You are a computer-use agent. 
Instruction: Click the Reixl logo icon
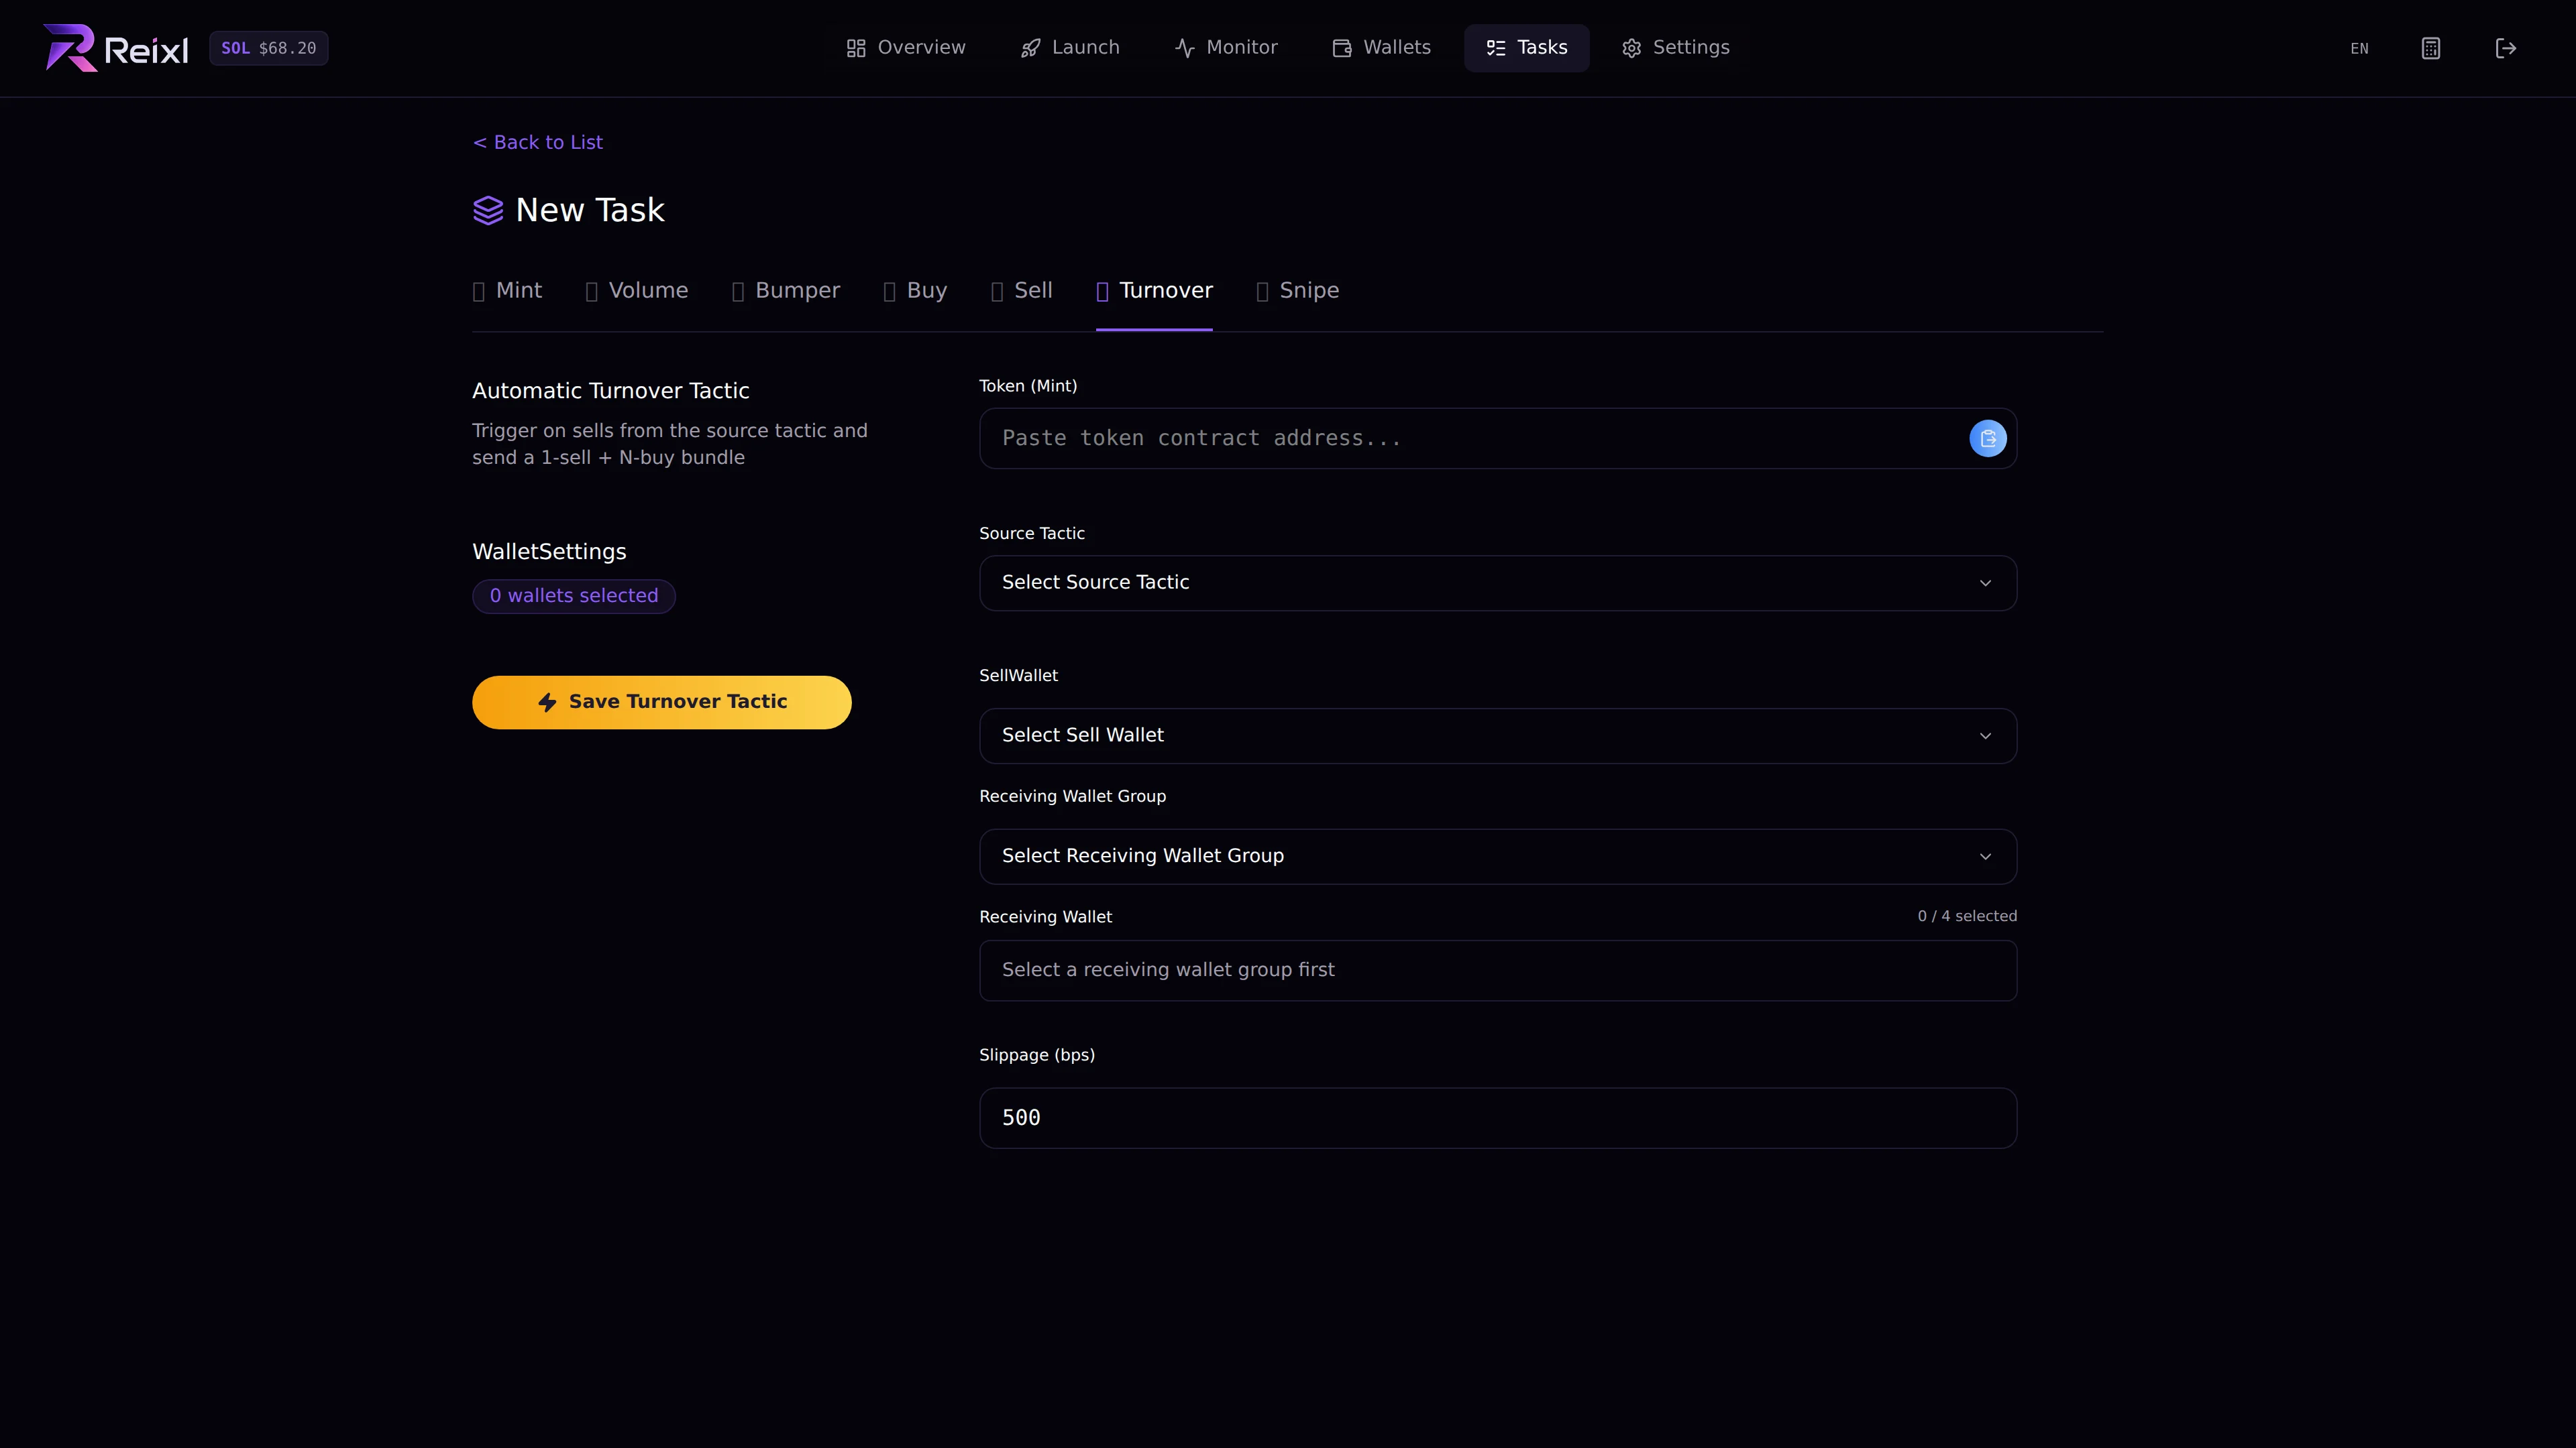[70, 48]
